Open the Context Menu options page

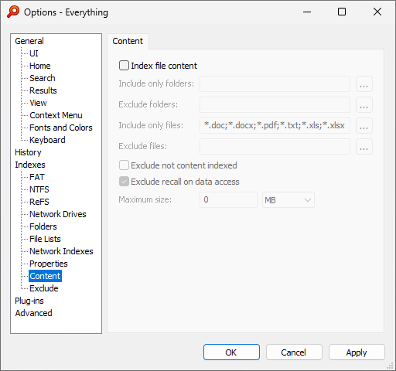pos(56,115)
